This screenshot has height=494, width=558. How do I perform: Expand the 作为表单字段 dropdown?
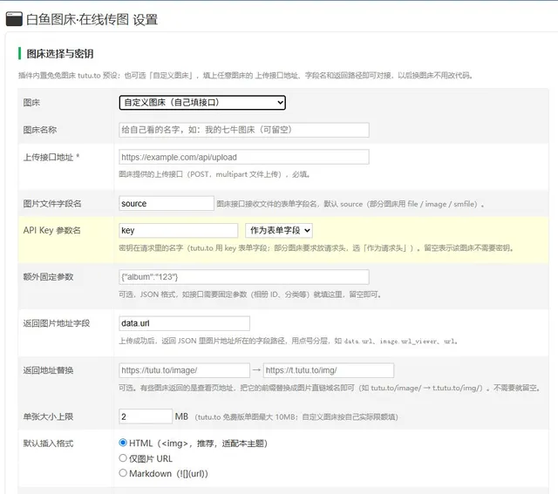(x=279, y=231)
